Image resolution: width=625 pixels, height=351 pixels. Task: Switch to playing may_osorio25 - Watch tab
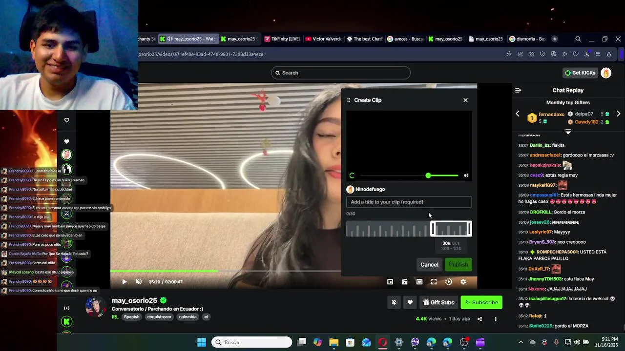pyautogui.click(x=188, y=39)
